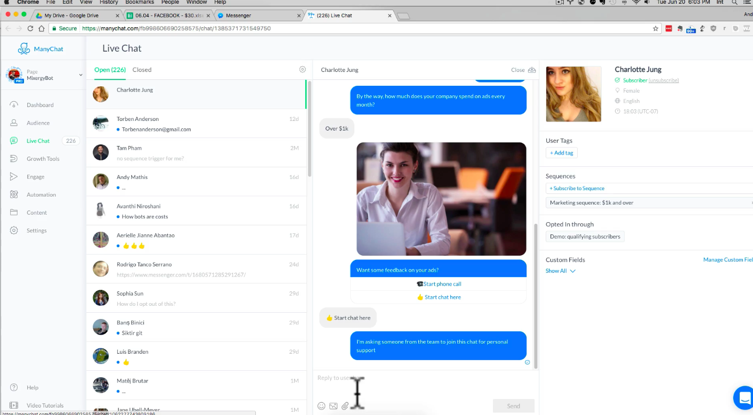Viewport: 753px width, 415px height.
Task: Open Torben Anderson's conversation
Action: (197, 124)
